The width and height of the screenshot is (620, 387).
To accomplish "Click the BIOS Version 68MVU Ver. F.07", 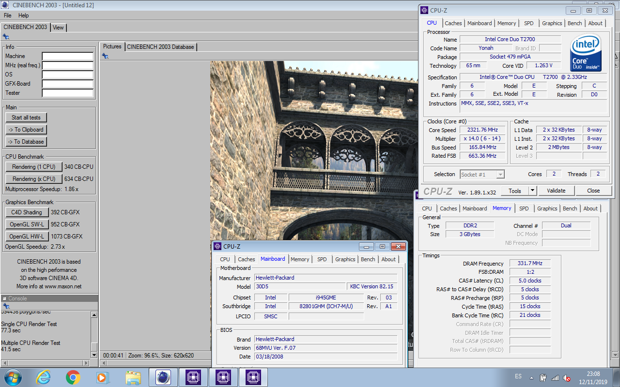I will coord(325,348).
